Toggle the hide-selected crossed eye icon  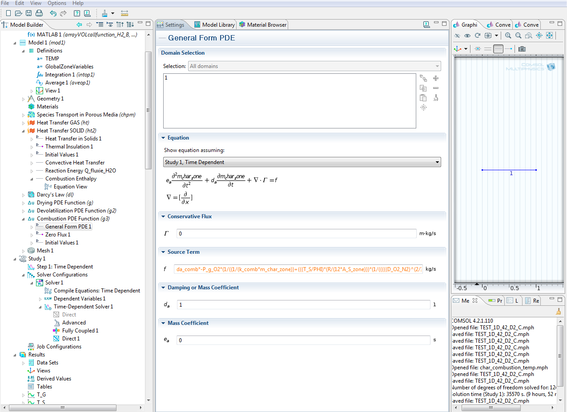tap(457, 36)
